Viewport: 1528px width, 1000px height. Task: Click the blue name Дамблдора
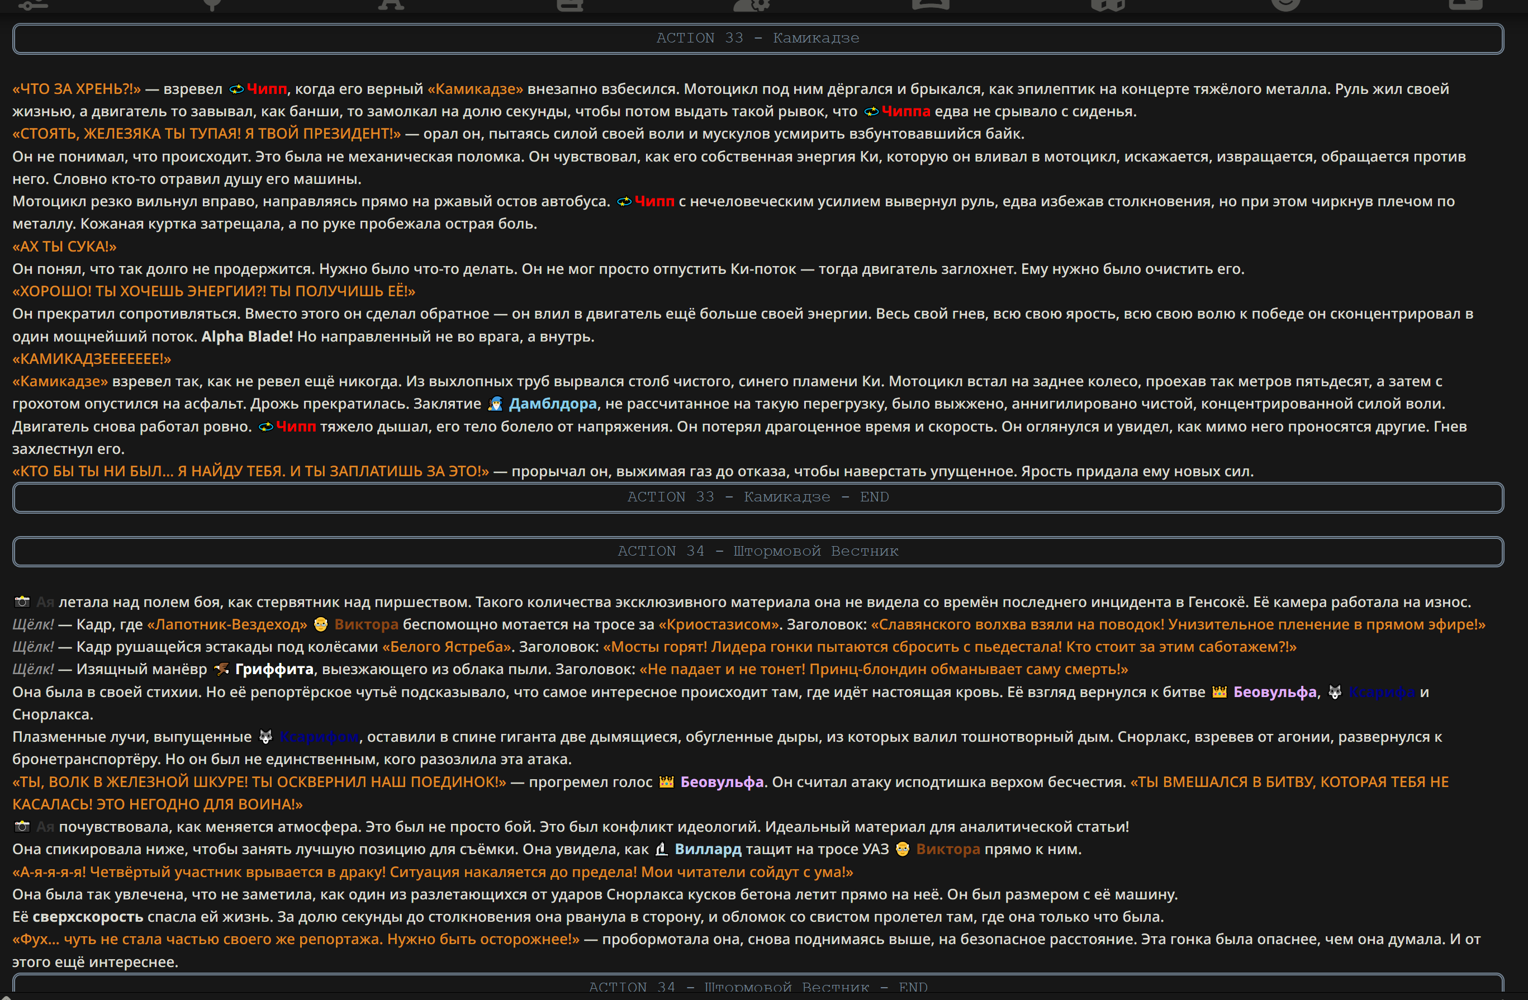(x=552, y=404)
